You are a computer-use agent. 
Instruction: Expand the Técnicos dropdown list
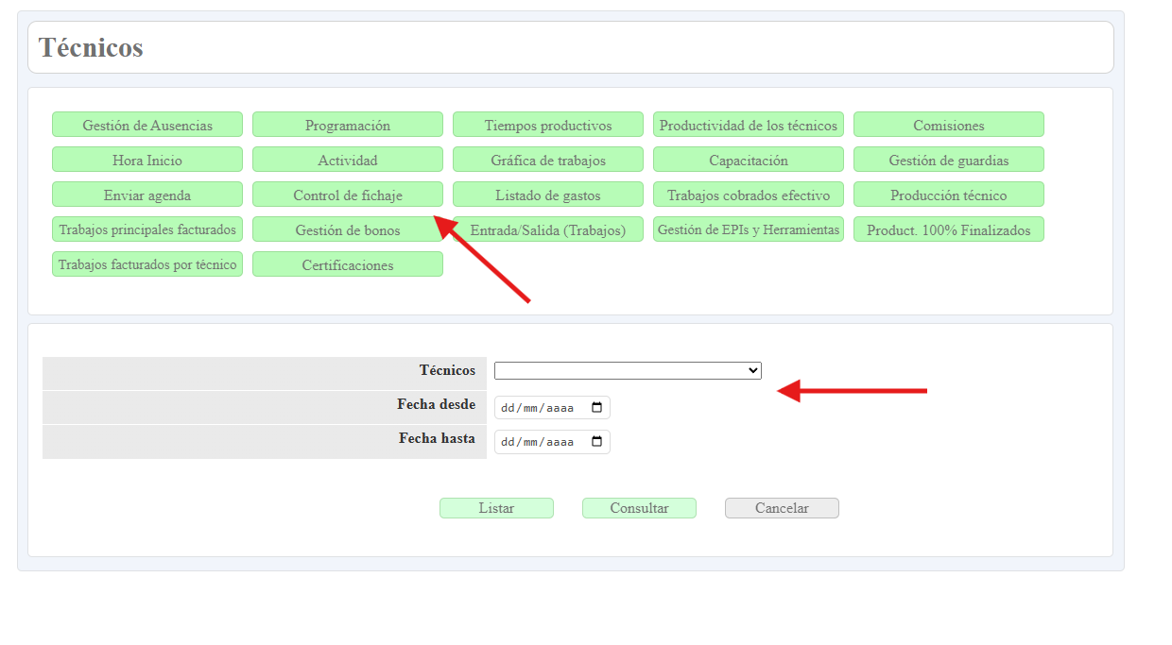click(x=628, y=371)
